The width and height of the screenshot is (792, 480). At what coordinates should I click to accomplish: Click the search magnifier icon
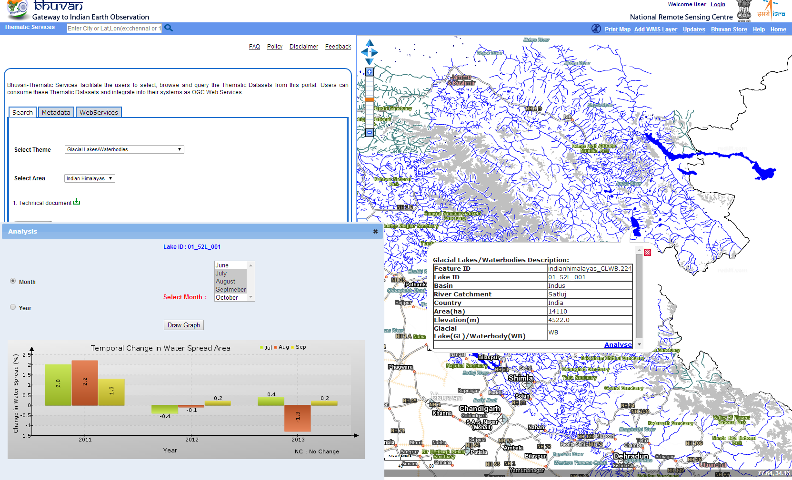click(x=169, y=28)
